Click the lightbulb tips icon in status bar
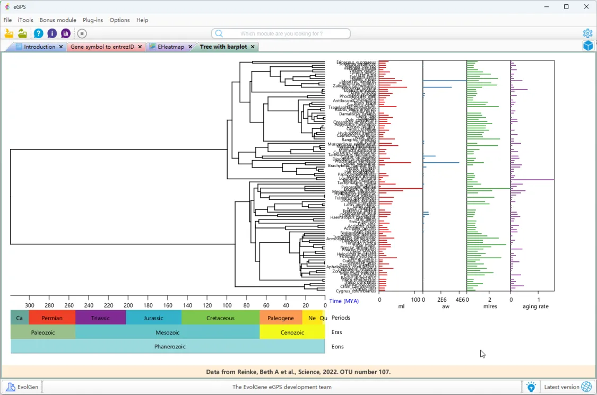This screenshot has height=395, width=597. tap(531, 387)
